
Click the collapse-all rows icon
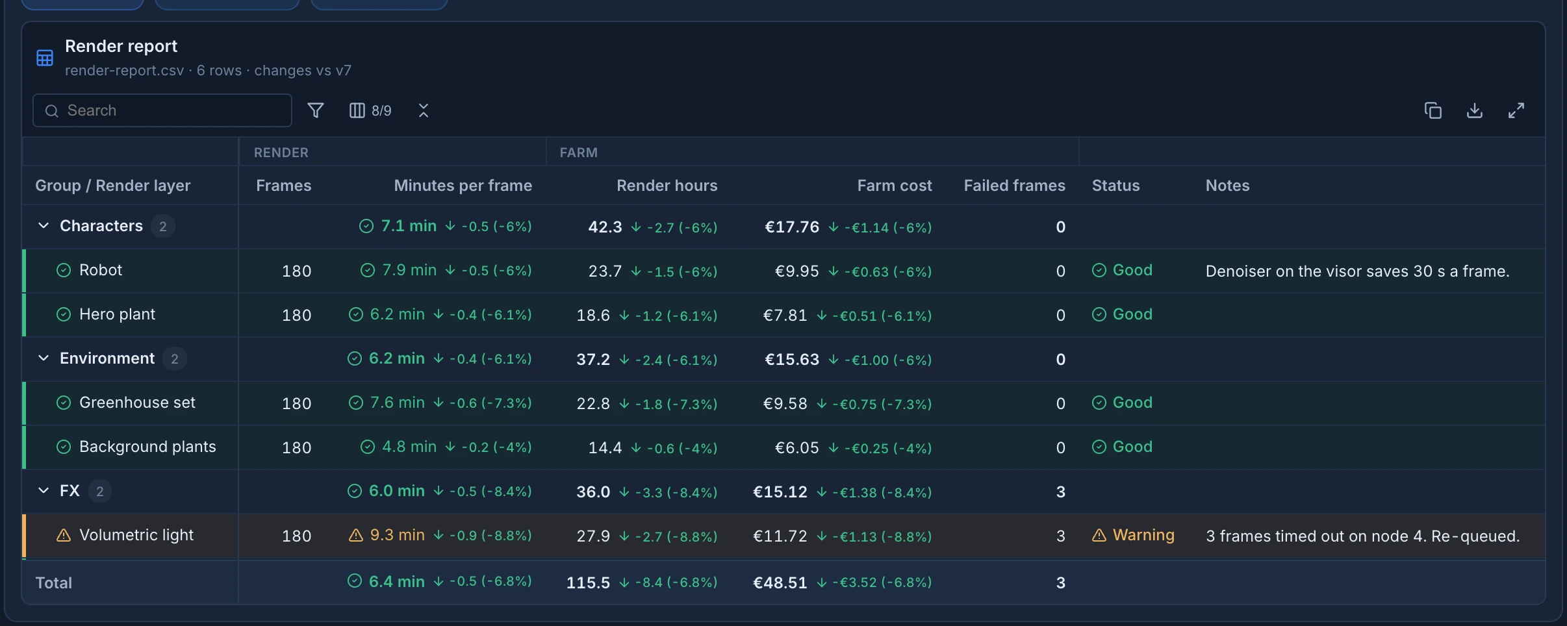tap(424, 110)
